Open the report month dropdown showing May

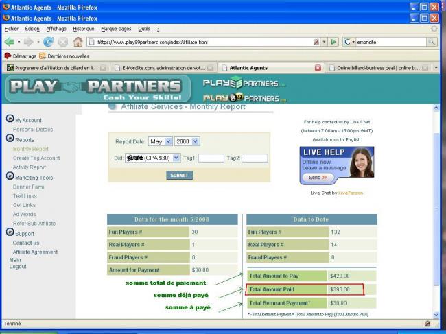(160, 141)
